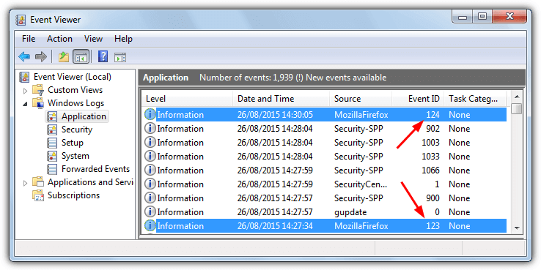This screenshot has height=270, width=541.
Task: Open the View menu
Action: point(93,39)
